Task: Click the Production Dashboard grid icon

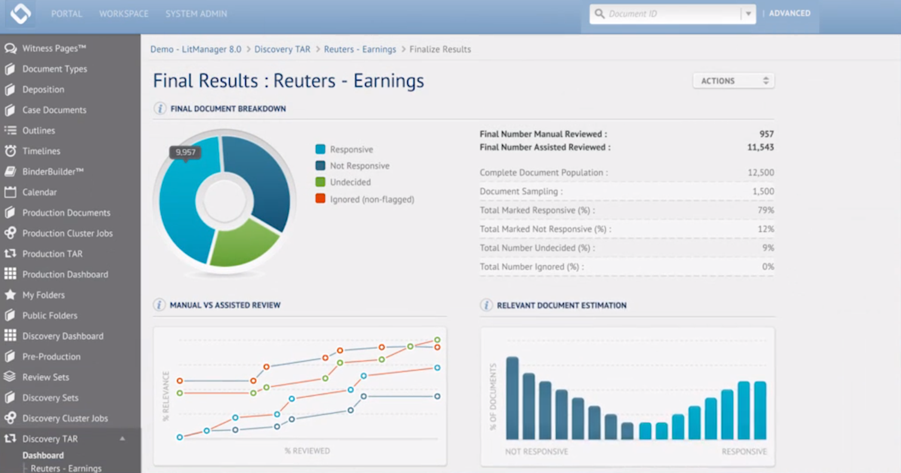Action: pyautogui.click(x=10, y=274)
